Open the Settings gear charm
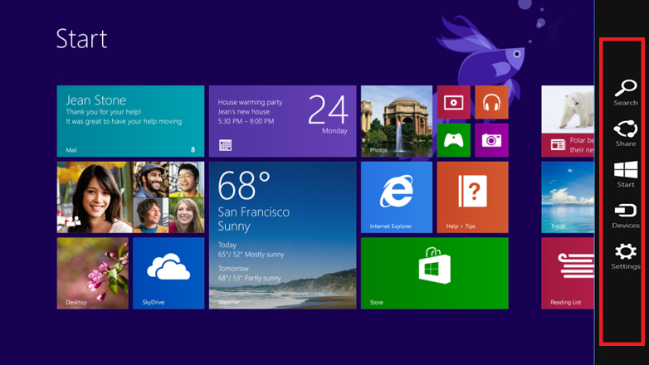The width and height of the screenshot is (649, 365). click(x=626, y=256)
